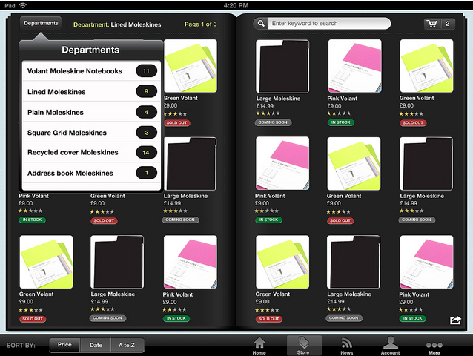Viewport: 473px width, 356px height.
Task: Switch to the Store tab
Action: click(303, 346)
